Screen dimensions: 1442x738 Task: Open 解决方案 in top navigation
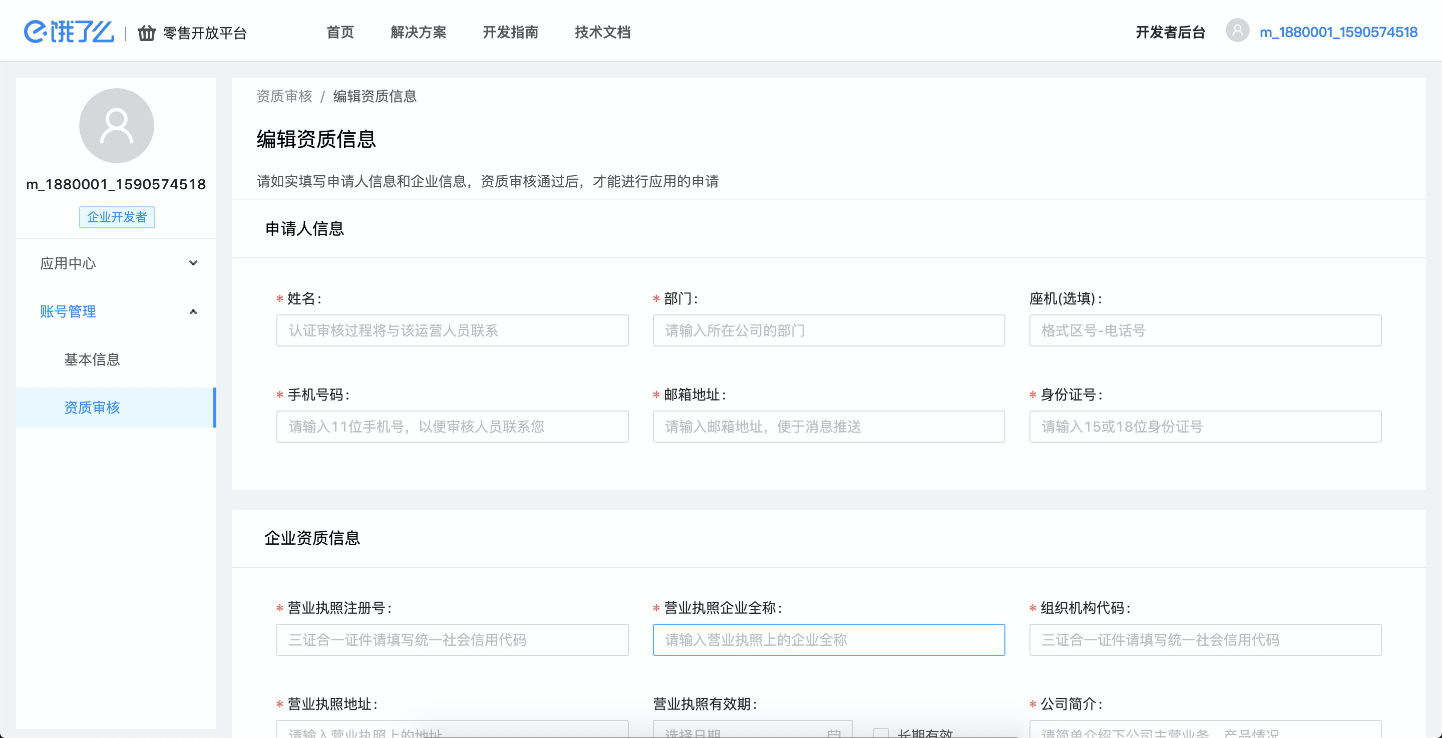[418, 33]
